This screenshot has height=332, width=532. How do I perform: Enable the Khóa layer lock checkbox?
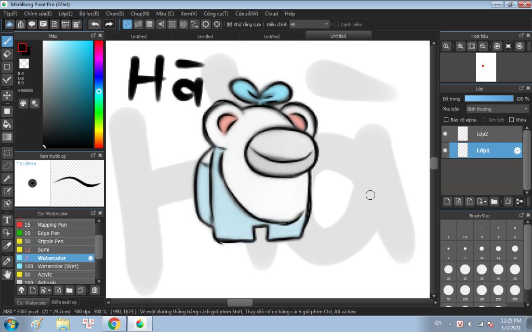click(511, 120)
